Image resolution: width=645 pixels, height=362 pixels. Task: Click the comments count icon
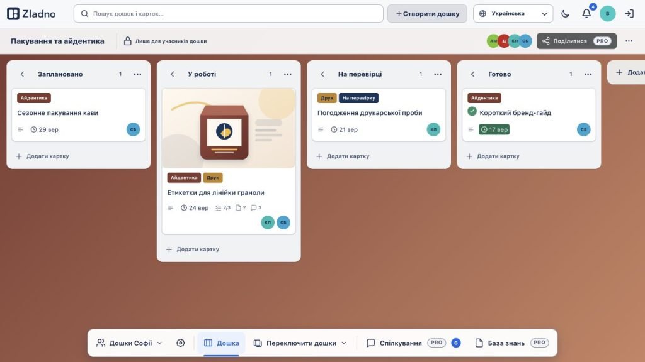coord(256,207)
